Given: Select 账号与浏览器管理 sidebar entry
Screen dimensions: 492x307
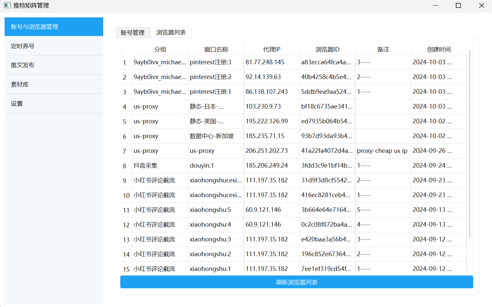Looking at the screenshot, I should pyautogui.click(x=54, y=27).
